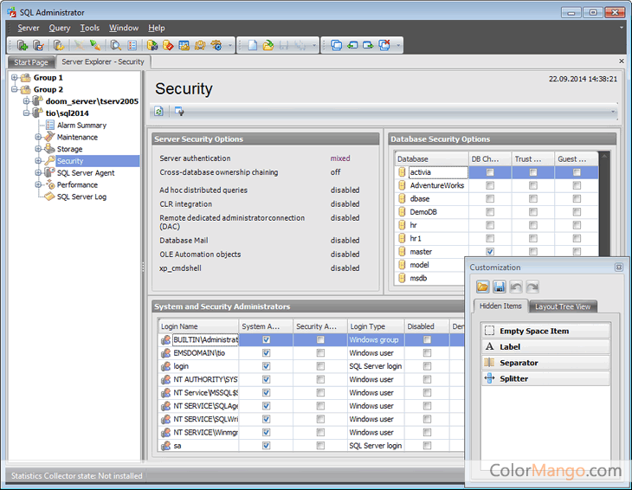Screen dimensions: 632x490
Task: Expand the doom_server\tserv2005 node
Action: (26, 101)
